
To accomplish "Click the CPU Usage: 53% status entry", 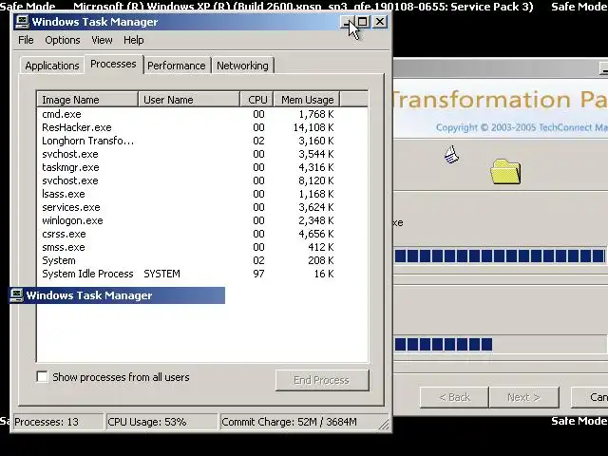I will click(x=161, y=422).
